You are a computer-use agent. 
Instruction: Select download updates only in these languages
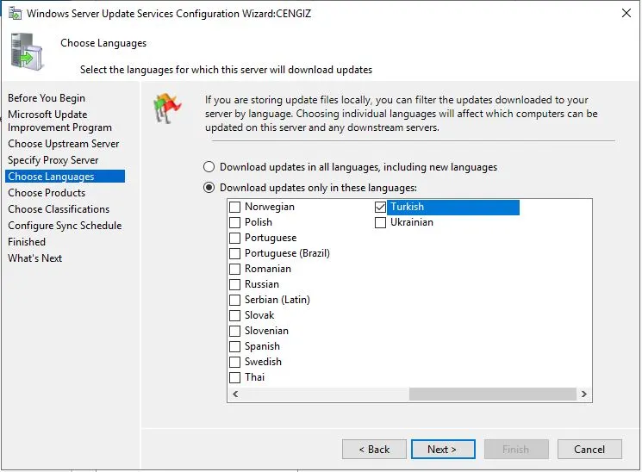tap(209, 188)
